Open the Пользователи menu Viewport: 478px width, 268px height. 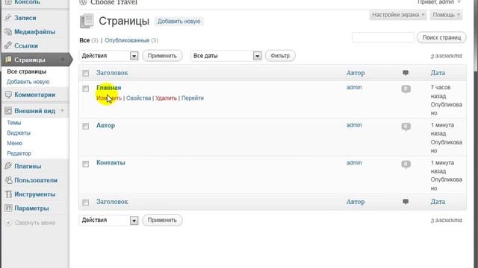point(36,180)
